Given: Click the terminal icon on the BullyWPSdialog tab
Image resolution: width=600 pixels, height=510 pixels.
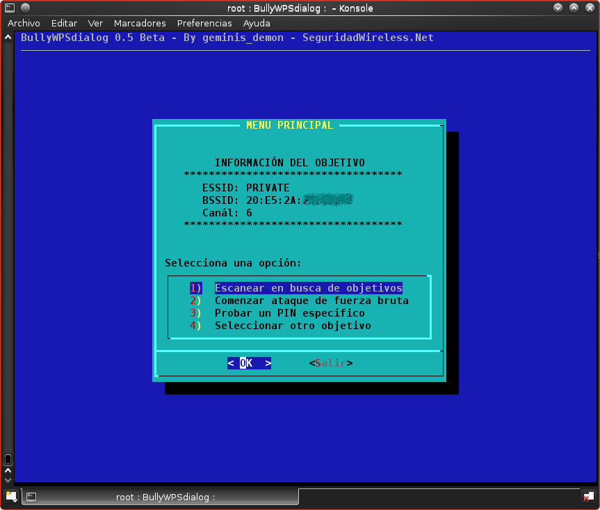Looking at the screenshot, I should [x=31, y=497].
